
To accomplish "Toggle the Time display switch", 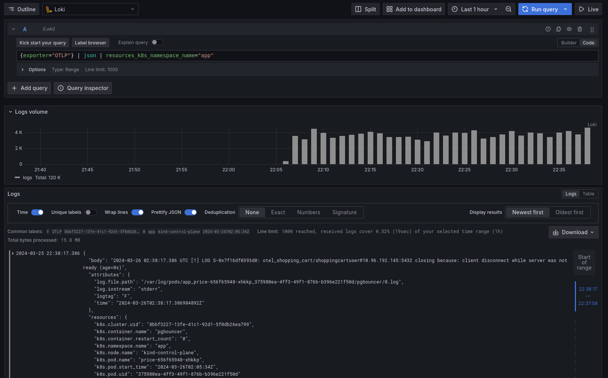I will pyautogui.click(x=37, y=212).
